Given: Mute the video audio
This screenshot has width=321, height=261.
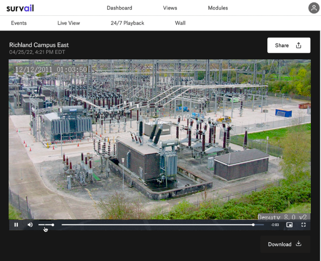Looking at the screenshot, I should (30, 224).
